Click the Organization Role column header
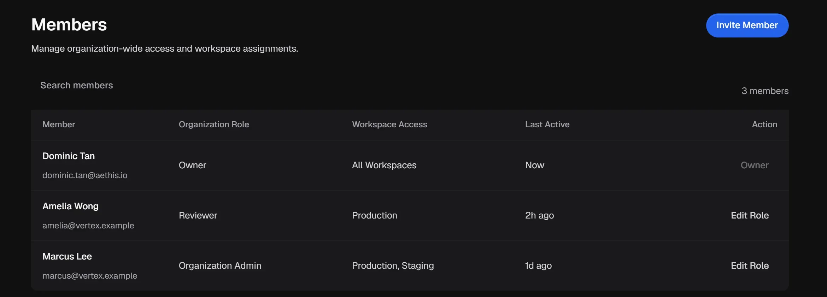The height and width of the screenshot is (297, 827). click(x=214, y=124)
